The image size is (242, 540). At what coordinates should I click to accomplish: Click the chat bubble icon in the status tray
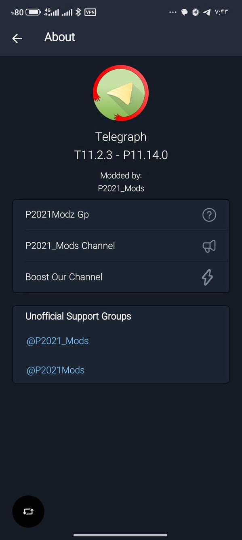(x=185, y=12)
